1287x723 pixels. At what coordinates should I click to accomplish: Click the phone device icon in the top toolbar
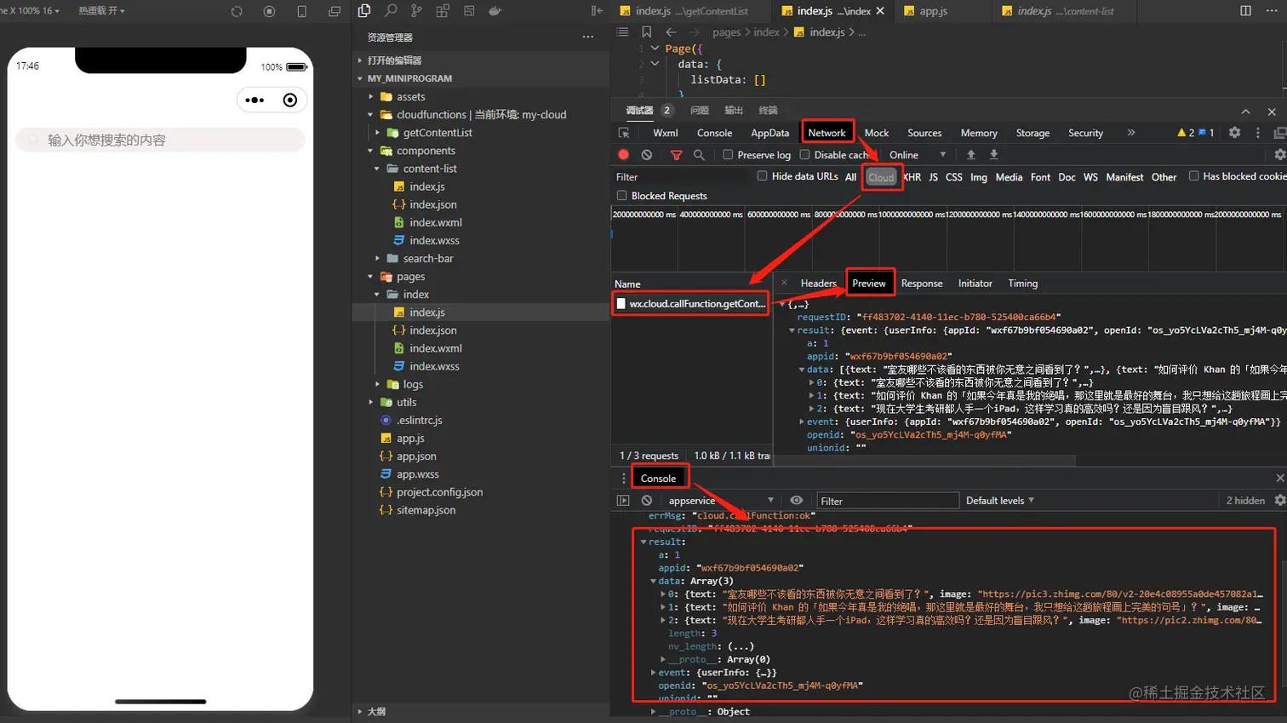pyautogui.click(x=301, y=11)
